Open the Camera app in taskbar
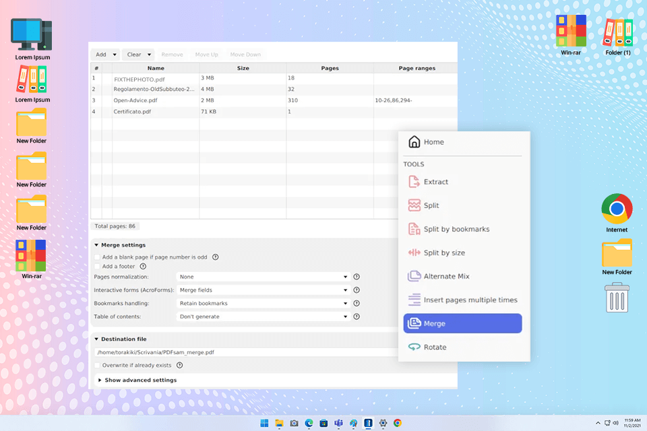 (294, 423)
